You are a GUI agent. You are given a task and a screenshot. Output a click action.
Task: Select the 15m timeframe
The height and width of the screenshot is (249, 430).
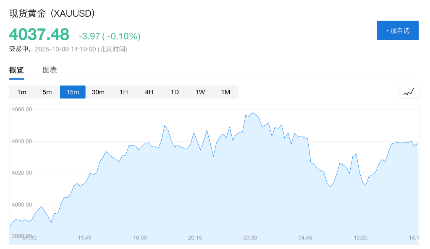(x=73, y=92)
